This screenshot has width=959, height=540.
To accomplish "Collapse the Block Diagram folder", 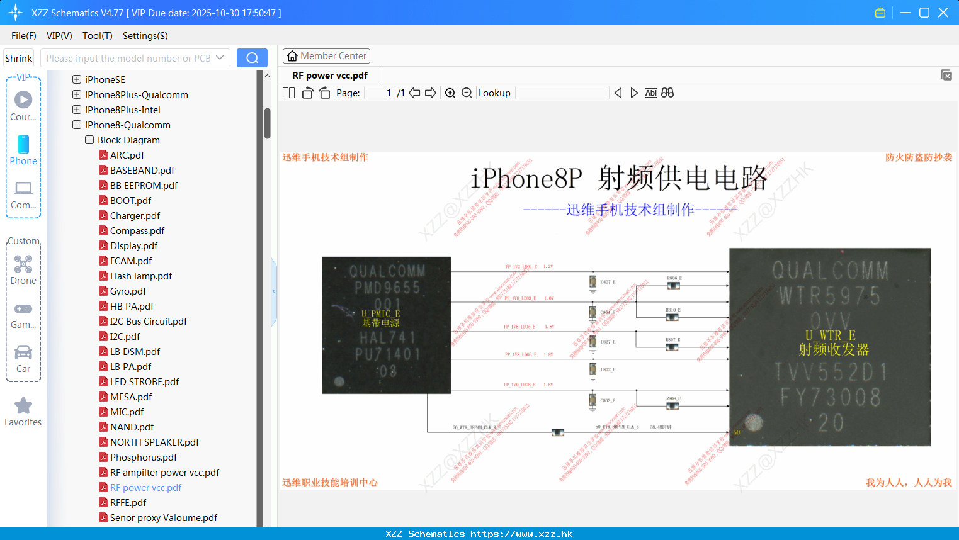I will coord(89,140).
